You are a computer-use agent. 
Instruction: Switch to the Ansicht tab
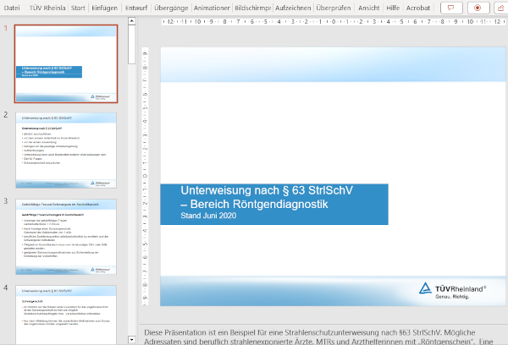[x=368, y=7]
